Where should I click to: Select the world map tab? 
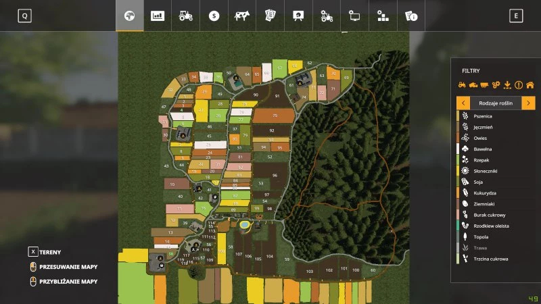pyautogui.click(x=129, y=16)
